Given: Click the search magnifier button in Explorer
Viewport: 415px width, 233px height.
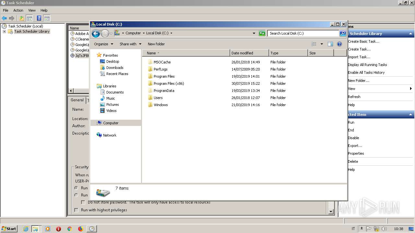Looking at the screenshot, I should pyautogui.click(x=343, y=33).
